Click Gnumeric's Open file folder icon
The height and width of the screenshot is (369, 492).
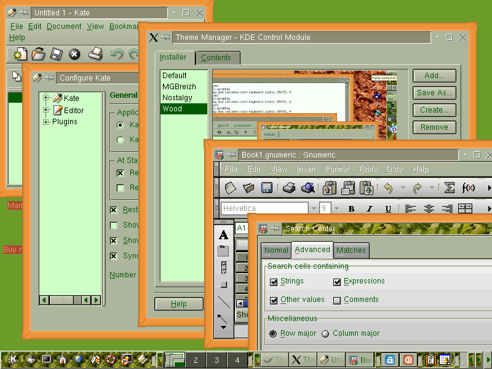248,188
